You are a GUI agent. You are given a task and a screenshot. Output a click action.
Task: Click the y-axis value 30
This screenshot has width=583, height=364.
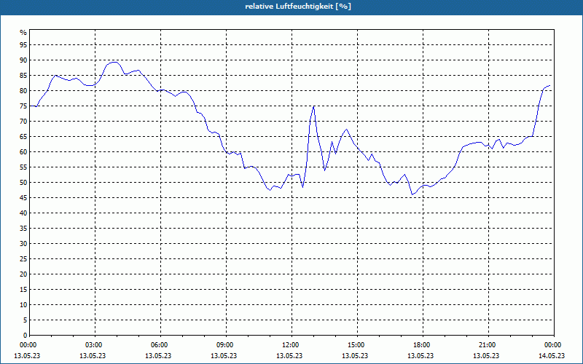pos(23,244)
